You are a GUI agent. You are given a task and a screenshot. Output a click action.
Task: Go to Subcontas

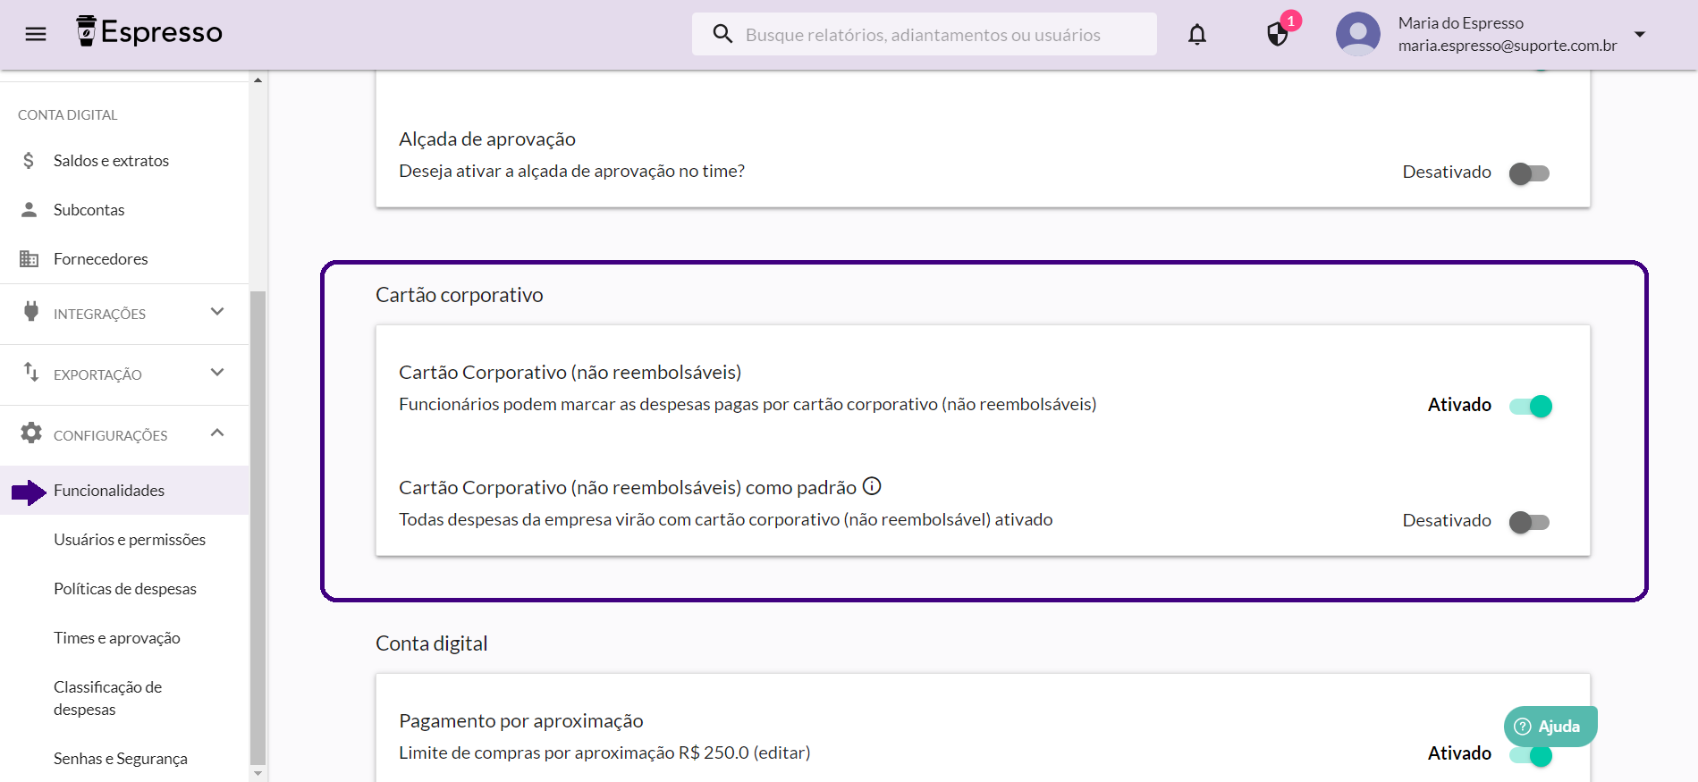(89, 210)
